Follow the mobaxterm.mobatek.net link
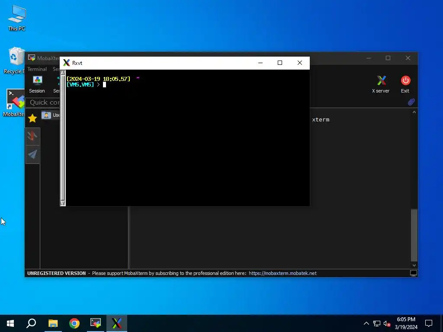The height and width of the screenshot is (332, 443). point(282,273)
